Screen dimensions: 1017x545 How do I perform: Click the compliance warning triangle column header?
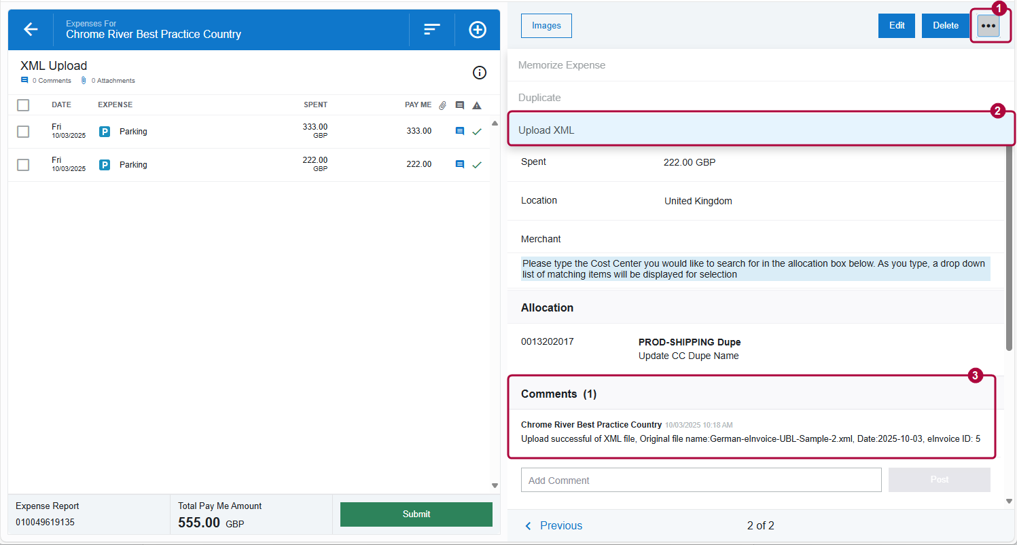(x=476, y=105)
